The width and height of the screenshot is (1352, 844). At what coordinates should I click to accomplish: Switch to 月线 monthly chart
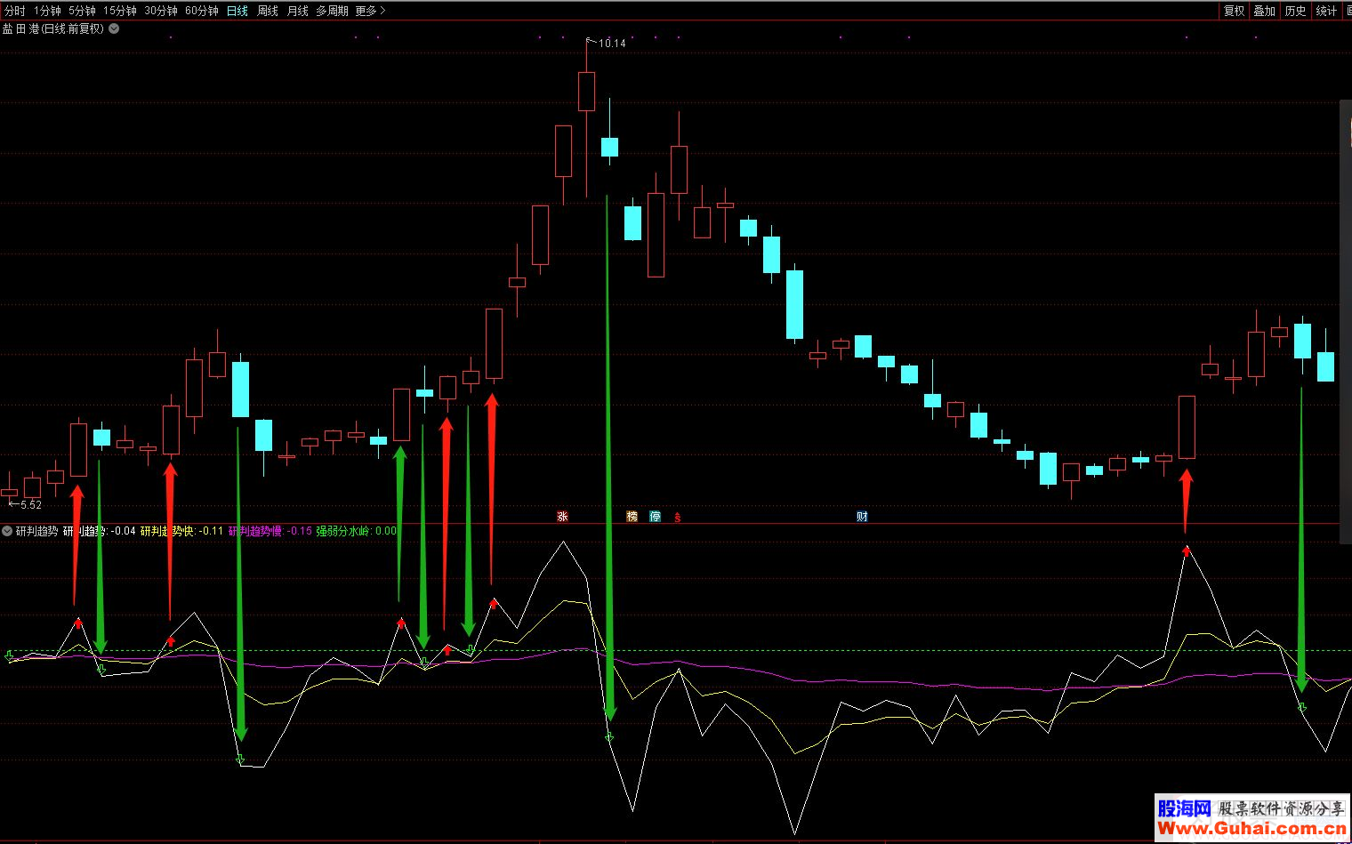tap(298, 11)
